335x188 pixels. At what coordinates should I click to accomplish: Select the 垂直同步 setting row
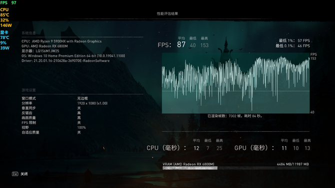[x=82, y=108]
